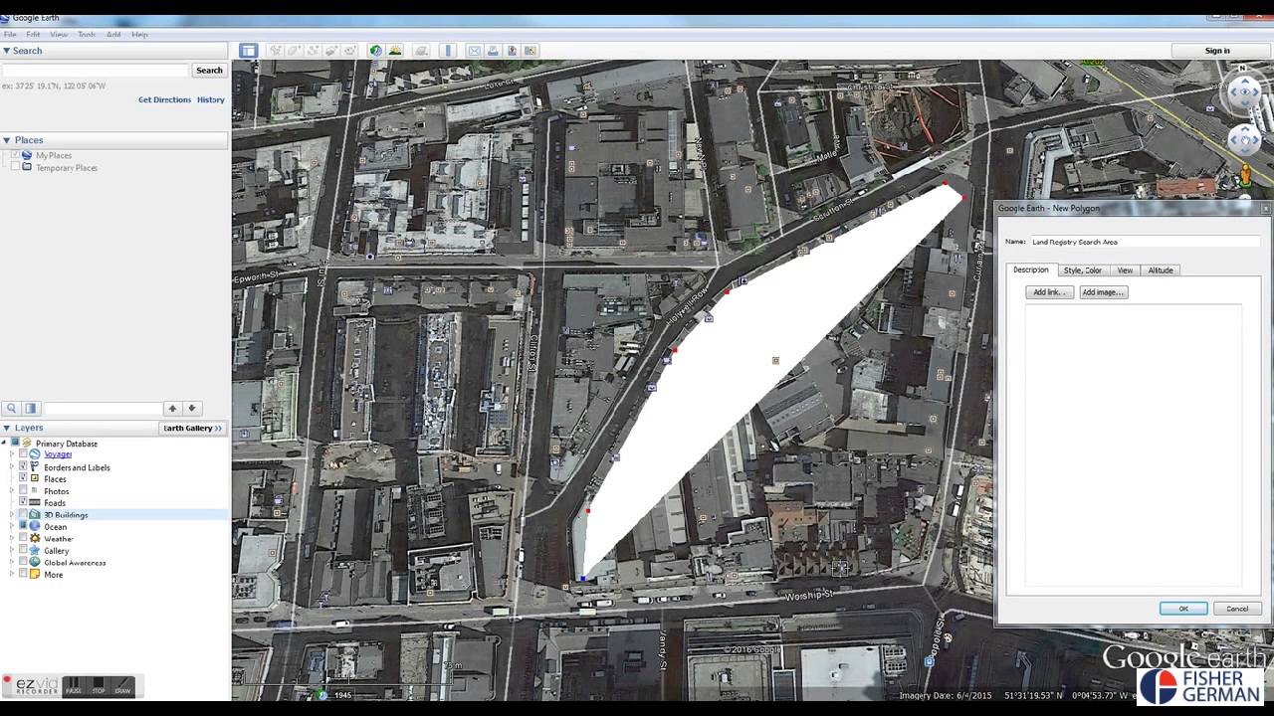Expand the More layer tree node
1274x716 pixels.
tap(12, 574)
